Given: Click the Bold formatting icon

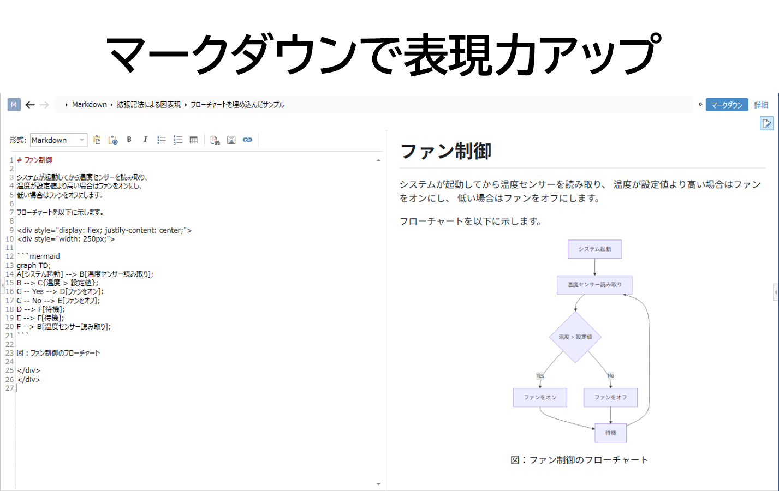Looking at the screenshot, I should point(129,140).
